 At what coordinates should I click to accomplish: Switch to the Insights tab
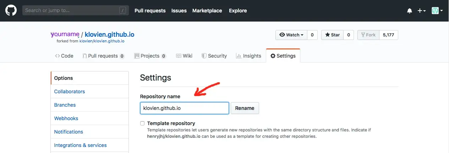[x=248, y=56]
